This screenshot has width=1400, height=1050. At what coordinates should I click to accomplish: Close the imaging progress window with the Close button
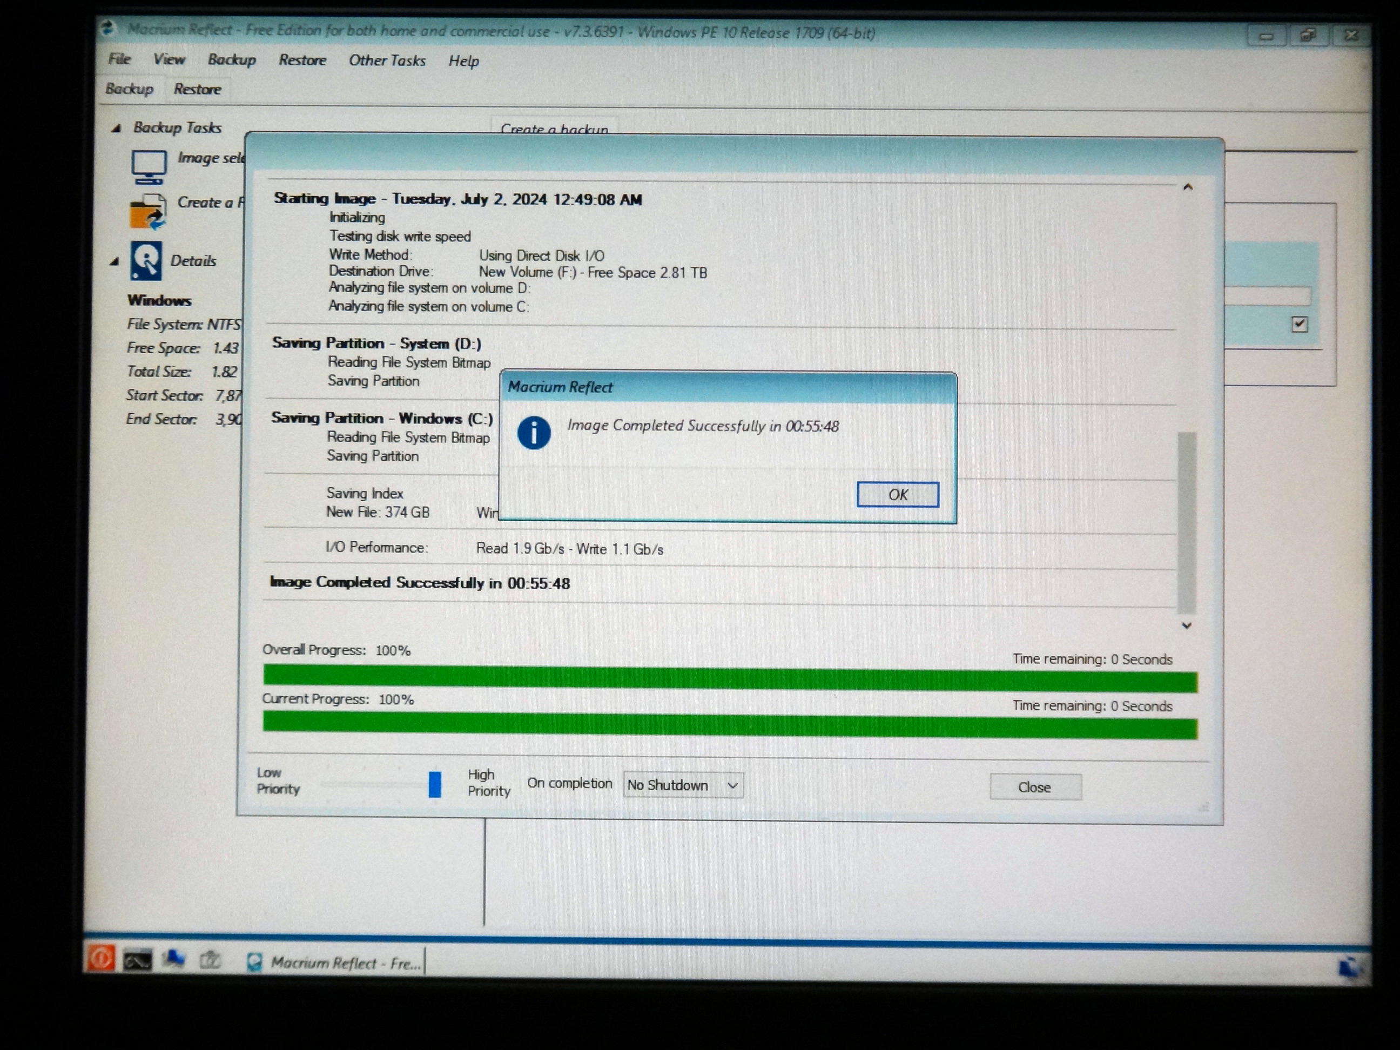tap(1035, 787)
